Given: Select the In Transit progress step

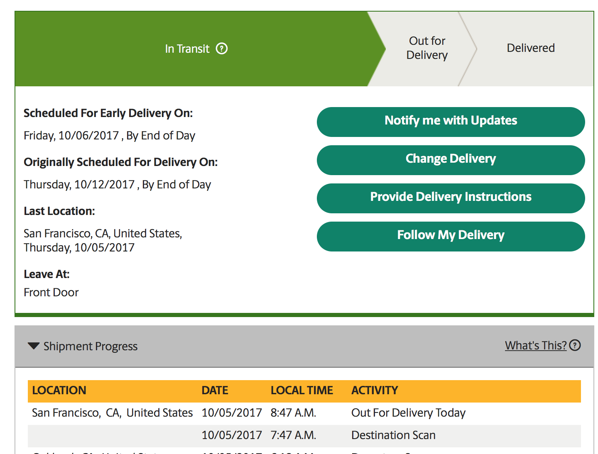Looking at the screenshot, I should point(196,49).
